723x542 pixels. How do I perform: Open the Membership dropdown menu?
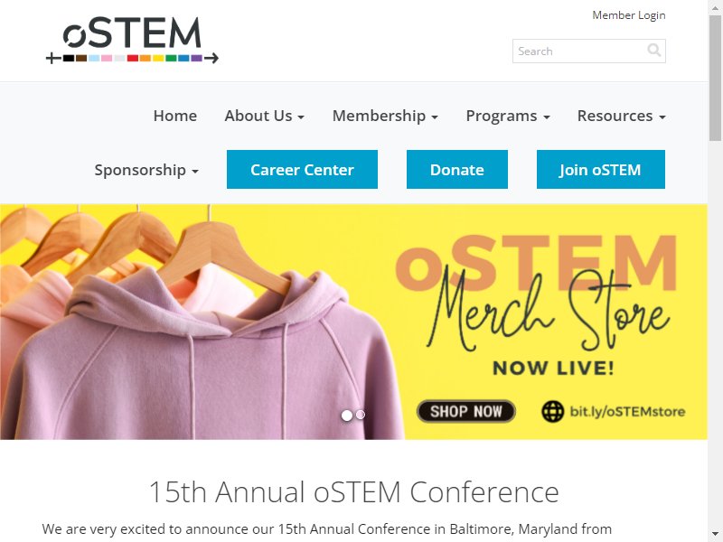(x=385, y=116)
